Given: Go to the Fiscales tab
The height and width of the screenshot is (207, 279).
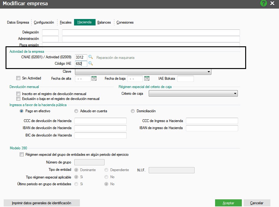Looking at the screenshot, I should pos(66,22).
